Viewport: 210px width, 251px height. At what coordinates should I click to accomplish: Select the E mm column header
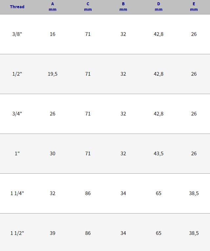click(x=194, y=7)
